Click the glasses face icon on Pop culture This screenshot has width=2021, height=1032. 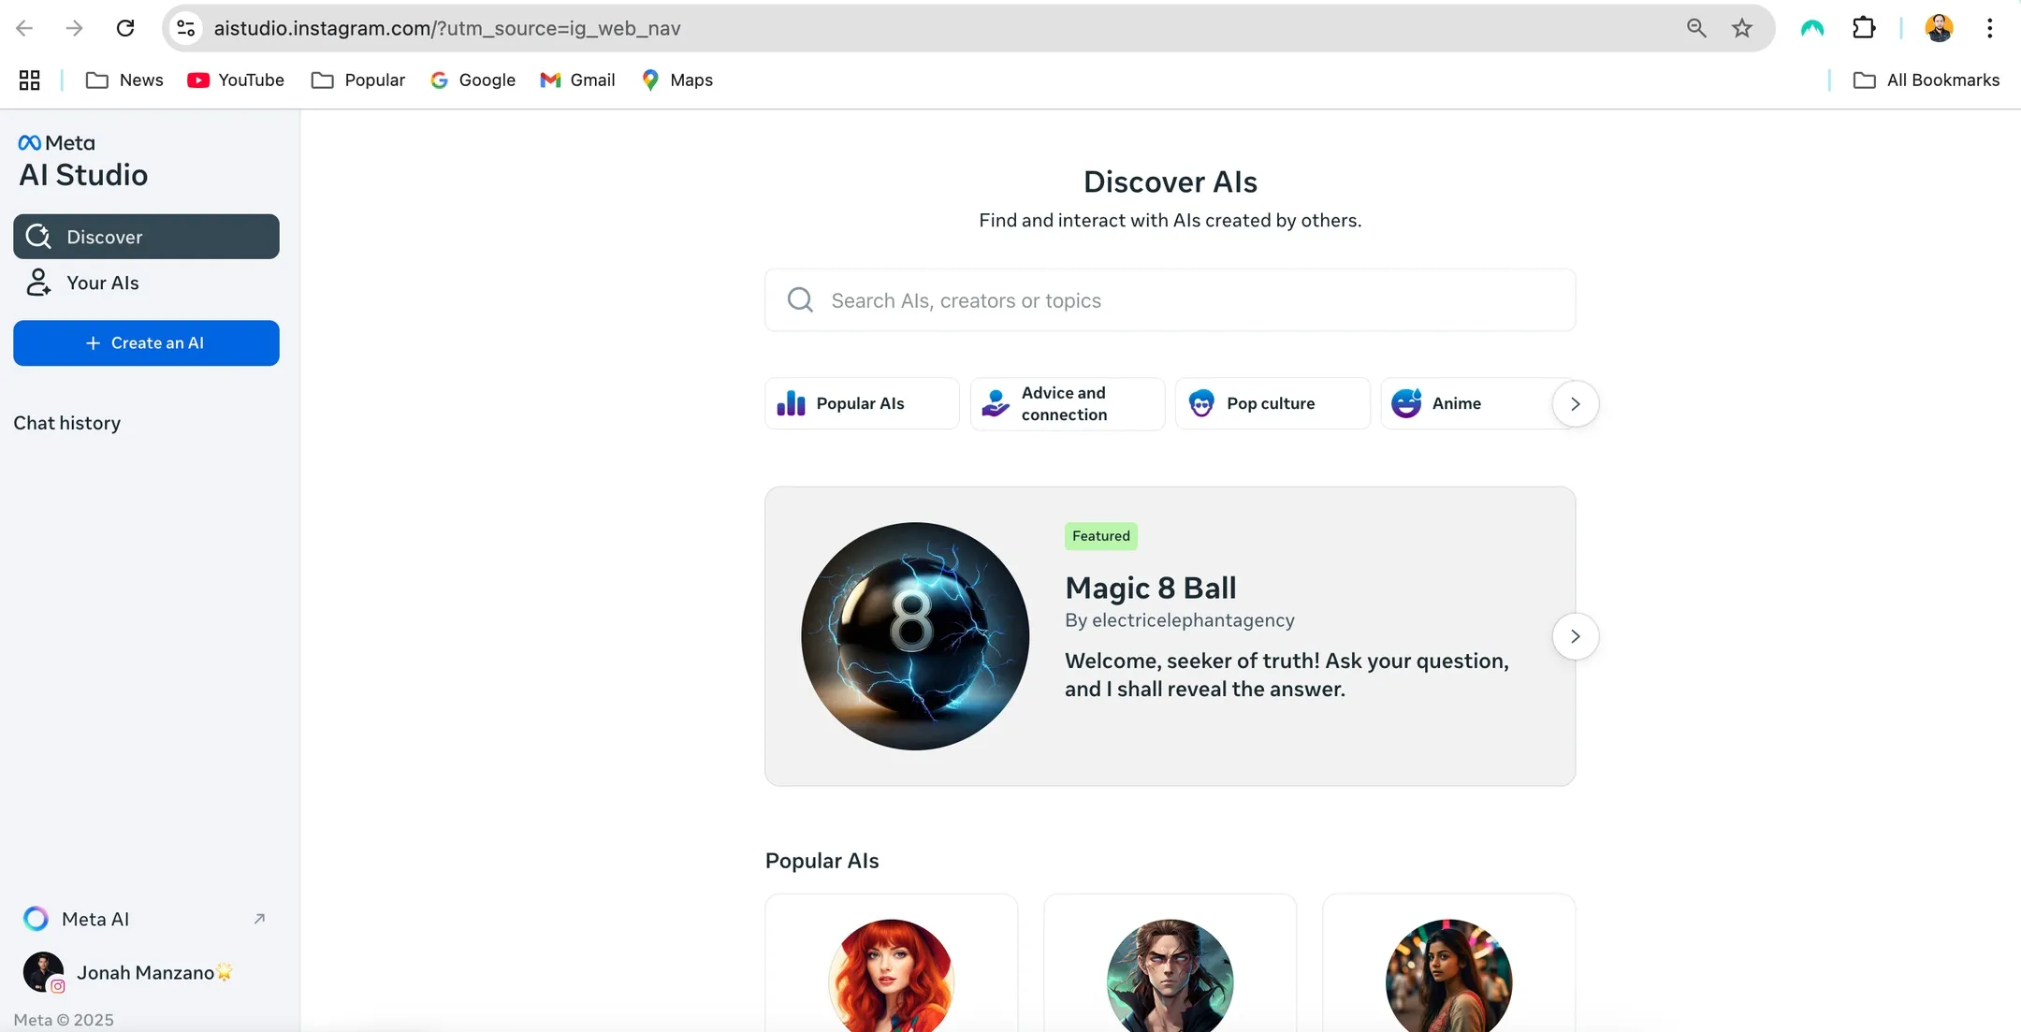click(1201, 403)
